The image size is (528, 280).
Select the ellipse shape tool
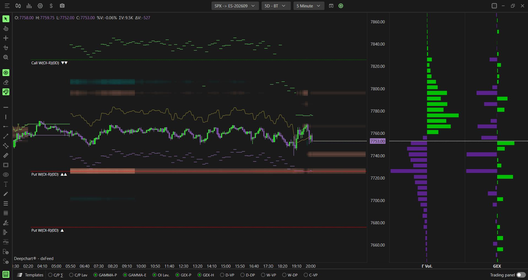tap(6, 175)
